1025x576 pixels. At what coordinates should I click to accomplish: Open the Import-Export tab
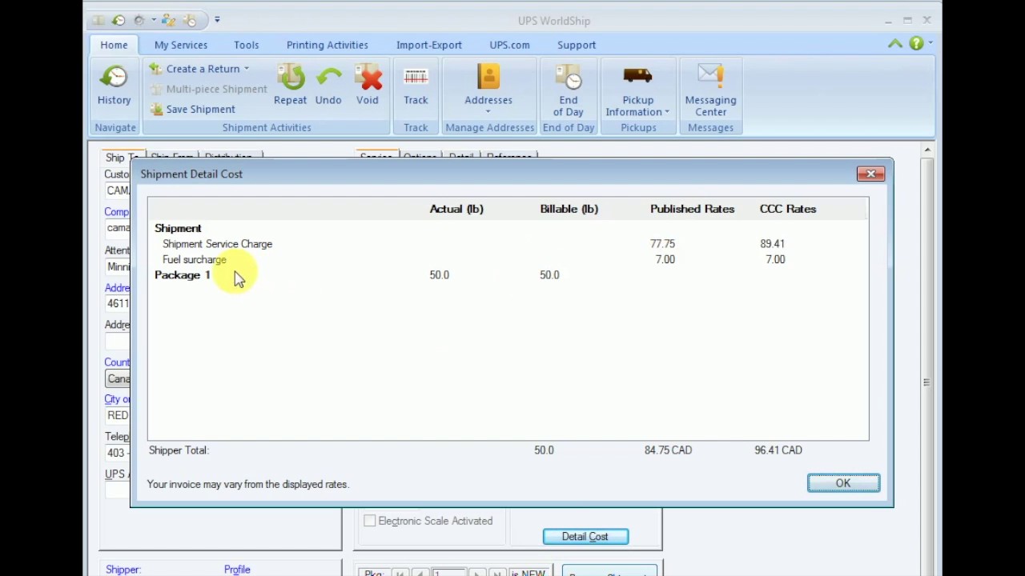pos(429,45)
